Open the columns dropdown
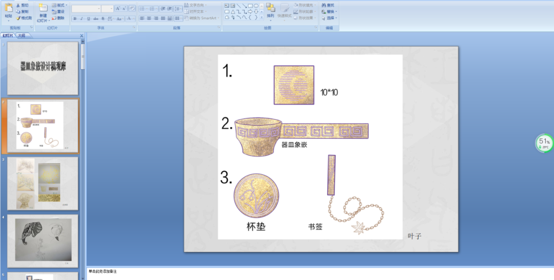 [179, 18]
